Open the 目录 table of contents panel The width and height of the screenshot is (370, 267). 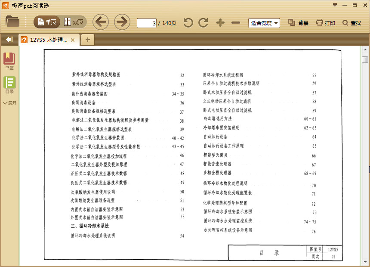pyautogui.click(x=9, y=85)
